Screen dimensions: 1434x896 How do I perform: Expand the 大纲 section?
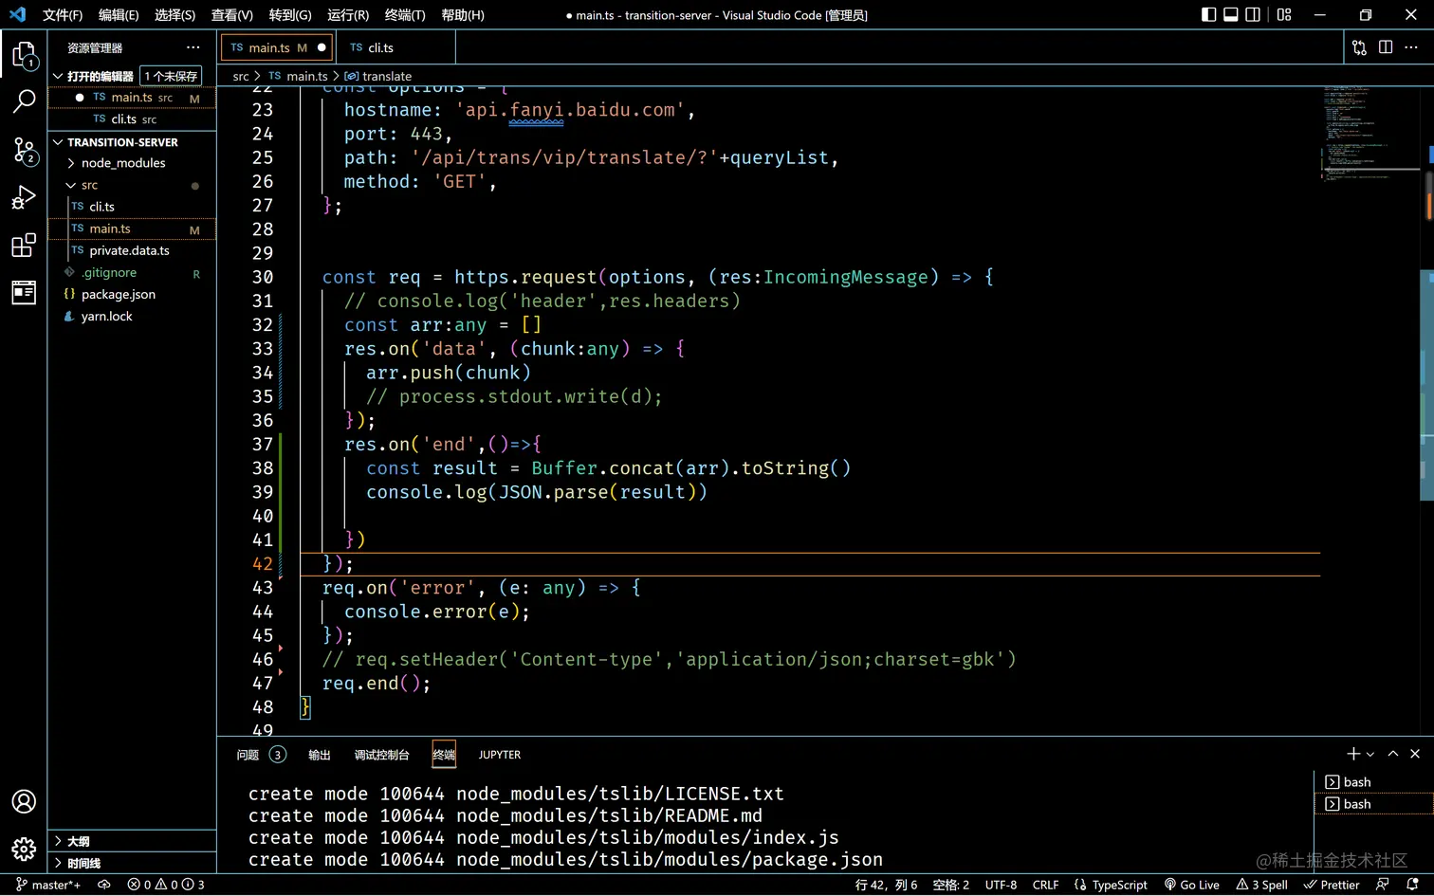click(132, 841)
